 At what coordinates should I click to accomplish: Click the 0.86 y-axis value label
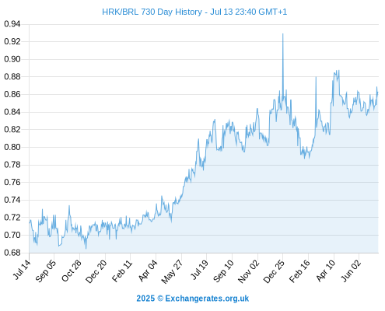pos(12,94)
